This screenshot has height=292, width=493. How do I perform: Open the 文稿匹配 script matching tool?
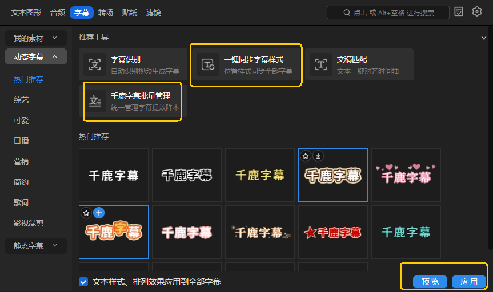click(x=359, y=64)
